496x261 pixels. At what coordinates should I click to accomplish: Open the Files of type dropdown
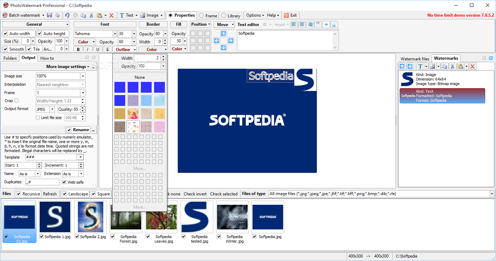point(492,194)
